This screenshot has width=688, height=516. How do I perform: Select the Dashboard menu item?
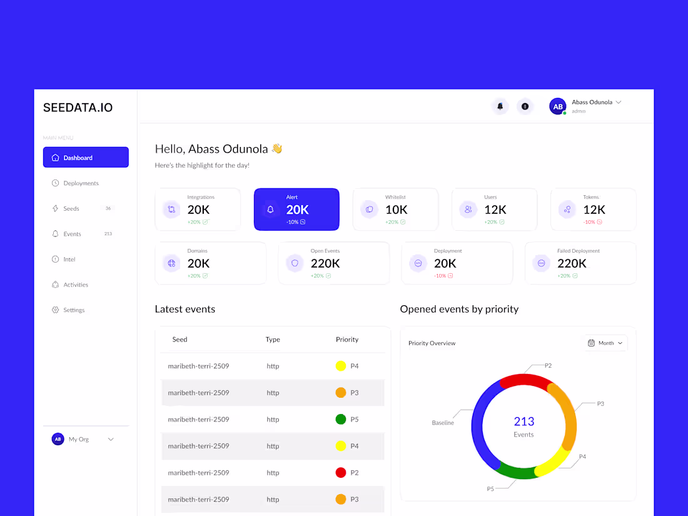pyautogui.click(x=77, y=157)
